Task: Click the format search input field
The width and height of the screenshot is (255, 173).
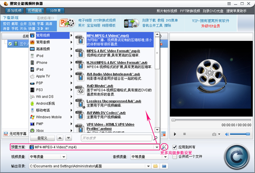Action: tap(116, 138)
